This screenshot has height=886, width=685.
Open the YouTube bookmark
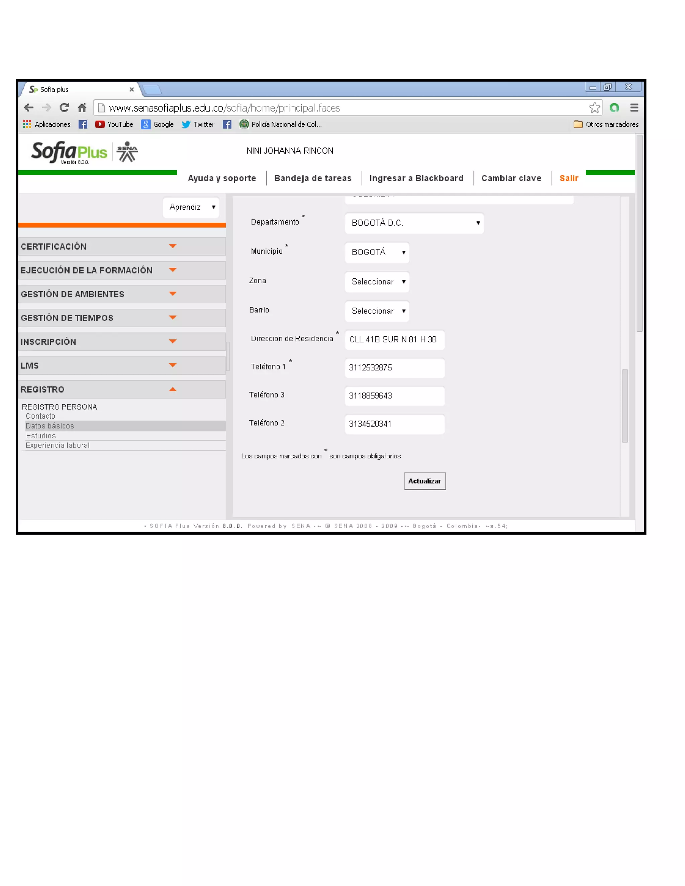tap(114, 125)
